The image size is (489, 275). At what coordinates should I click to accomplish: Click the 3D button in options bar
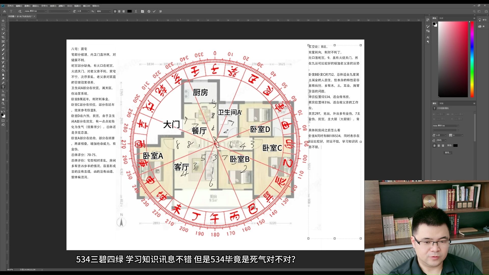coord(160,11)
